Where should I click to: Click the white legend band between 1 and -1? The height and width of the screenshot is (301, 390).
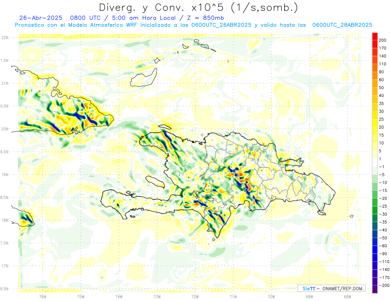(x=375, y=163)
